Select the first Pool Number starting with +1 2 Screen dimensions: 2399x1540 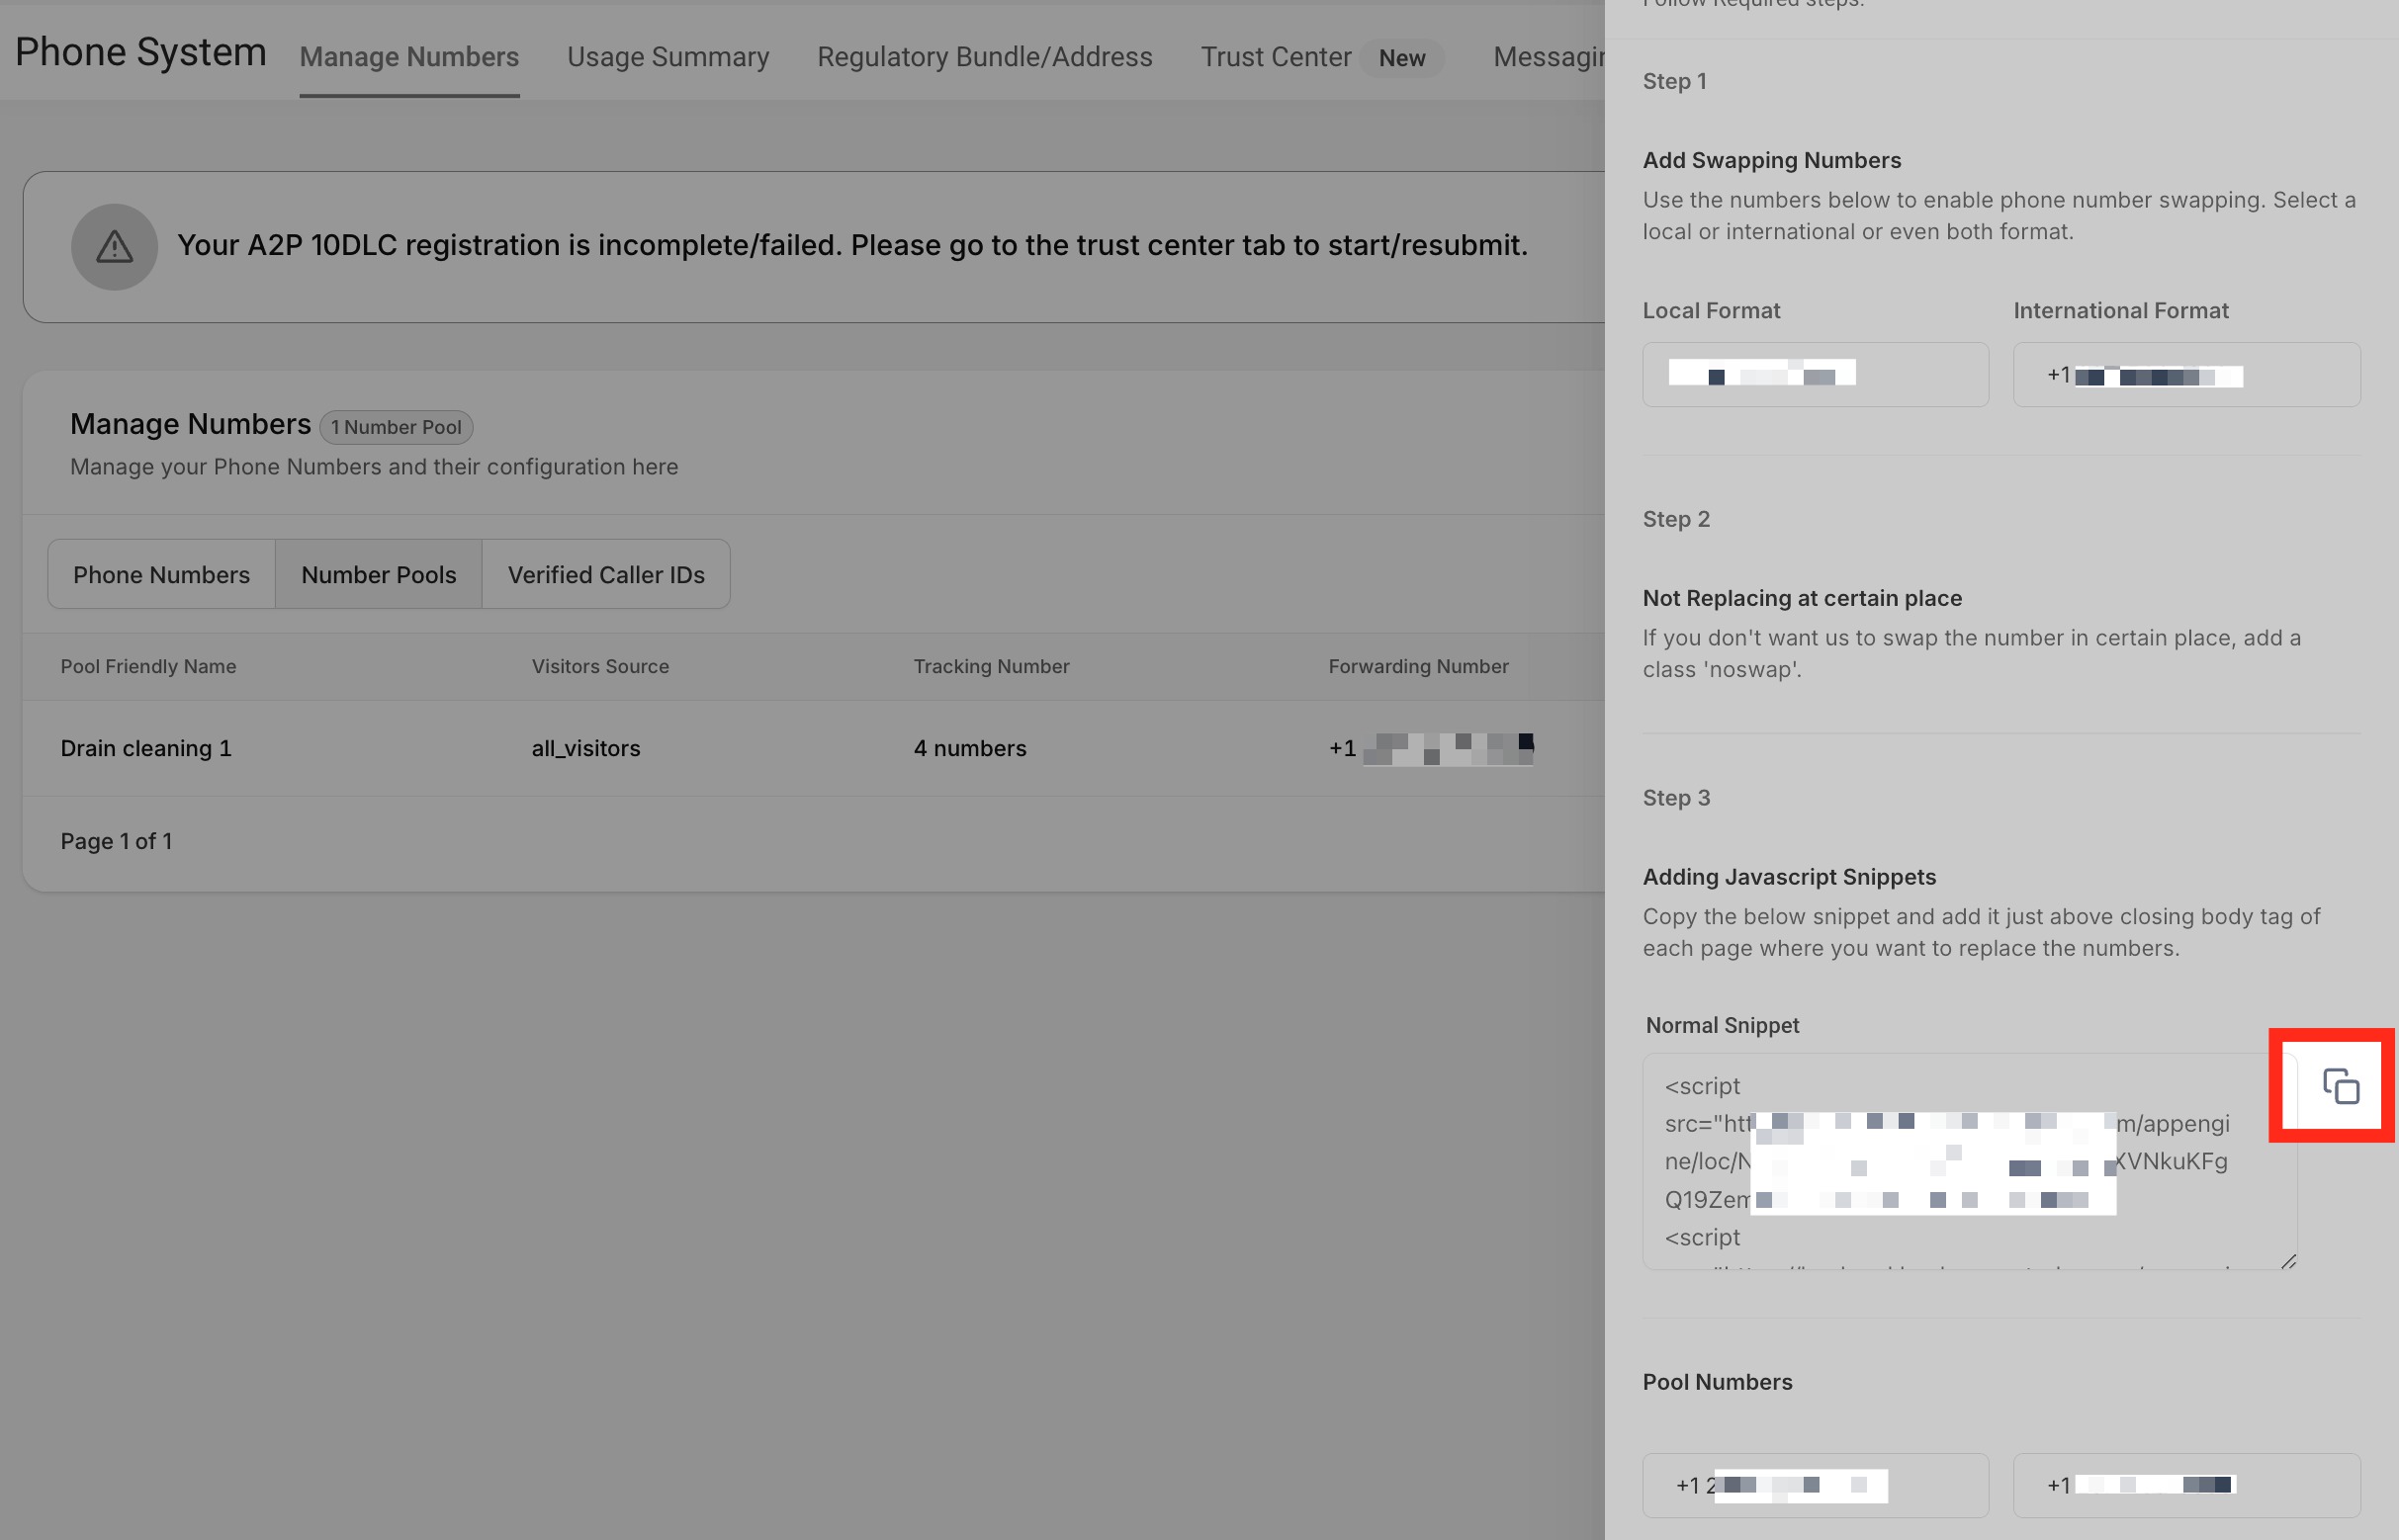point(1815,1484)
